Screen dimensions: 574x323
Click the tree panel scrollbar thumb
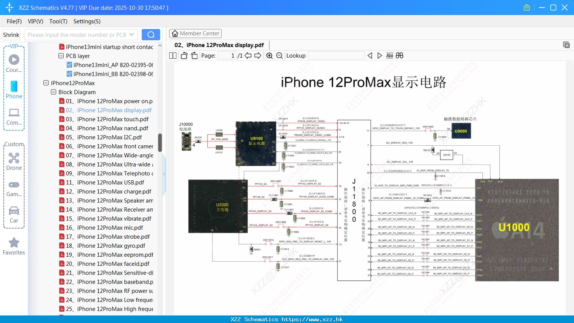coord(160,143)
